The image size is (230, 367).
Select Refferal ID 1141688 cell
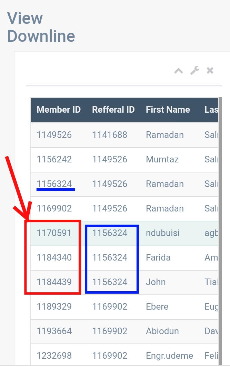110,135
